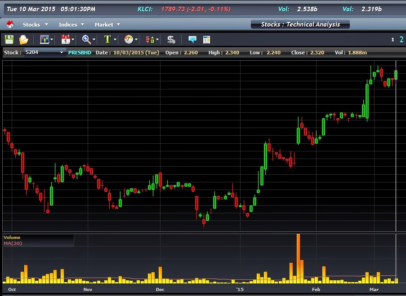
Task: Expand the calendar period dropdown arrow
Action: [73, 40]
